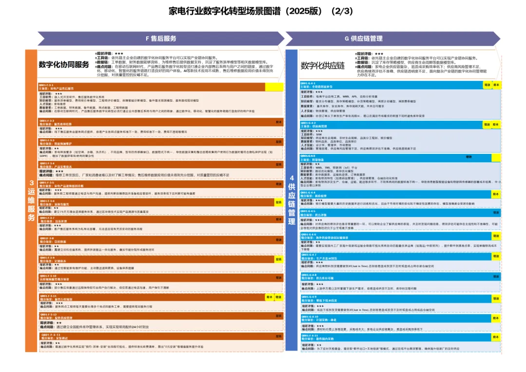Click the Q801-F-3-1 家电产品售后服务 header bar
526x372 pixels.
click(161, 87)
